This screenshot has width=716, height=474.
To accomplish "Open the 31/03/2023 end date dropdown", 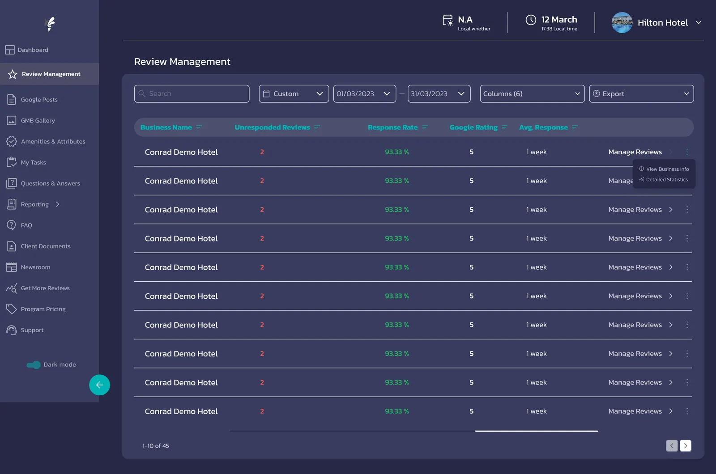I will point(439,94).
